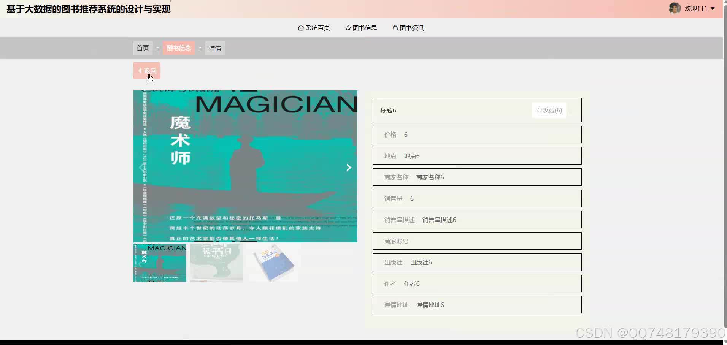Click the home icon beside 系统首页
This screenshot has width=727, height=345.
[x=300, y=28]
